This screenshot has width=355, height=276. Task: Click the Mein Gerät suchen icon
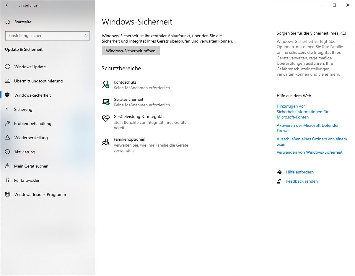pyautogui.click(x=7, y=166)
